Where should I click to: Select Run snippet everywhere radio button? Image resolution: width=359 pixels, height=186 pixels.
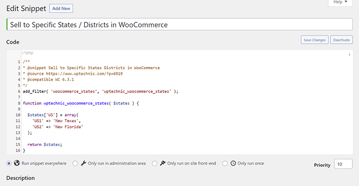(9, 163)
